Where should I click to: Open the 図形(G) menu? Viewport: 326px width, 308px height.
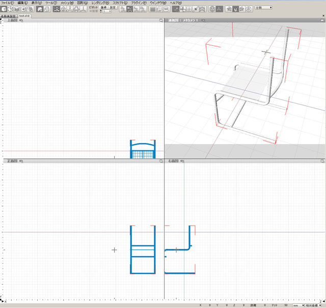pos(83,3)
